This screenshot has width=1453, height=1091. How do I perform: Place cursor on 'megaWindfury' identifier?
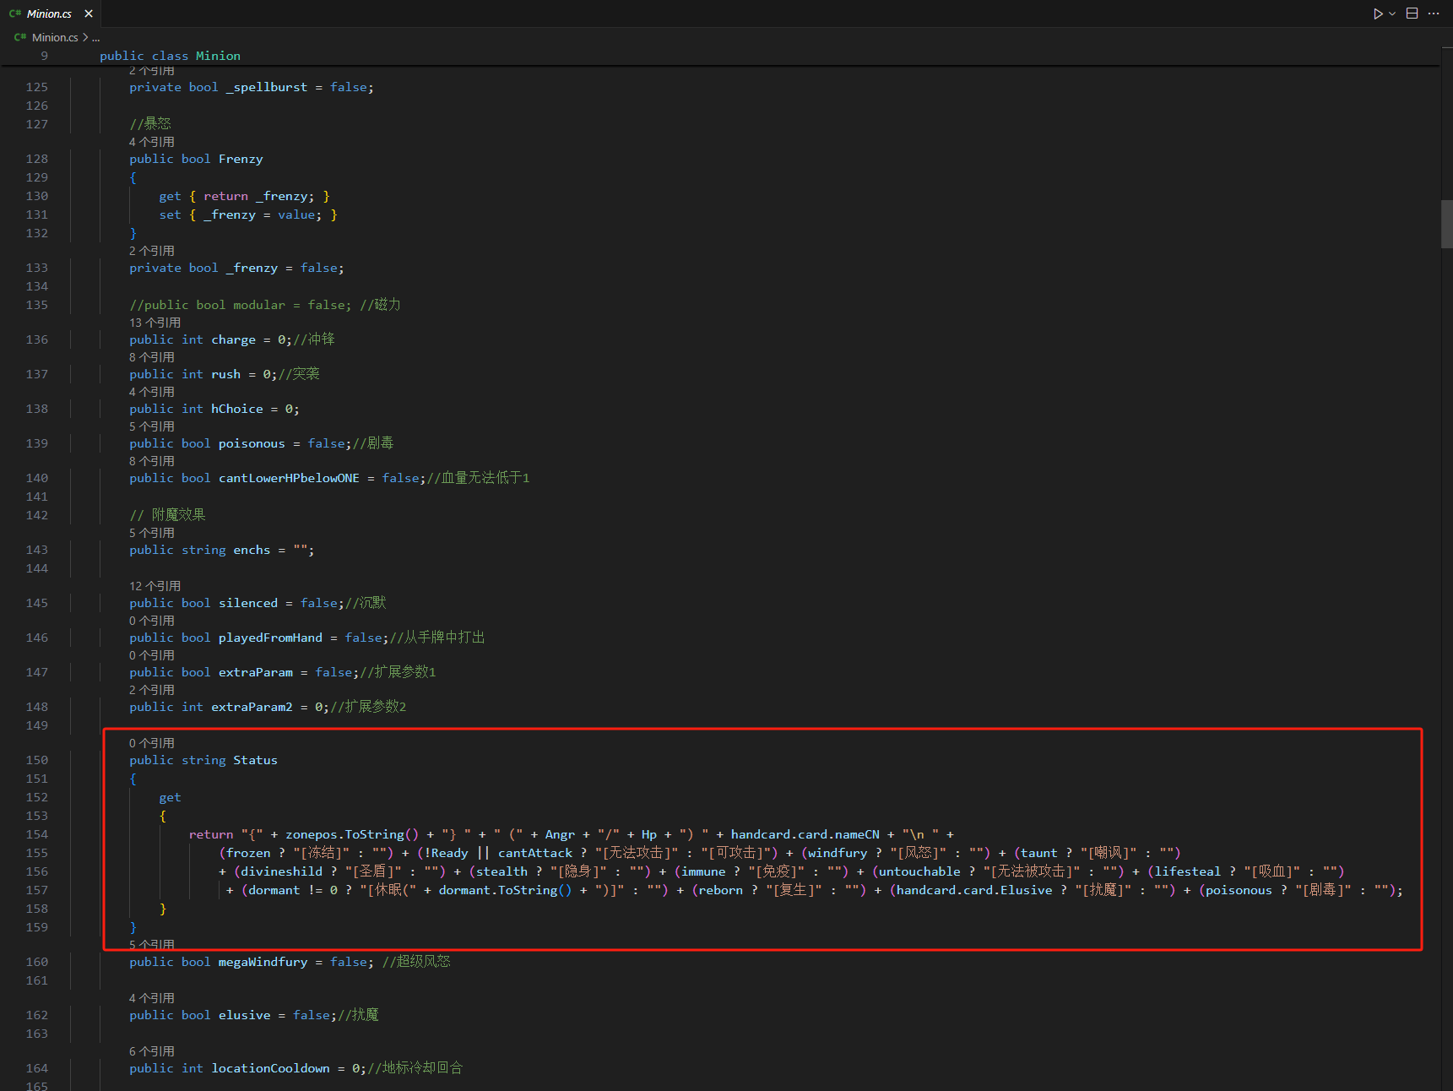point(263,962)
